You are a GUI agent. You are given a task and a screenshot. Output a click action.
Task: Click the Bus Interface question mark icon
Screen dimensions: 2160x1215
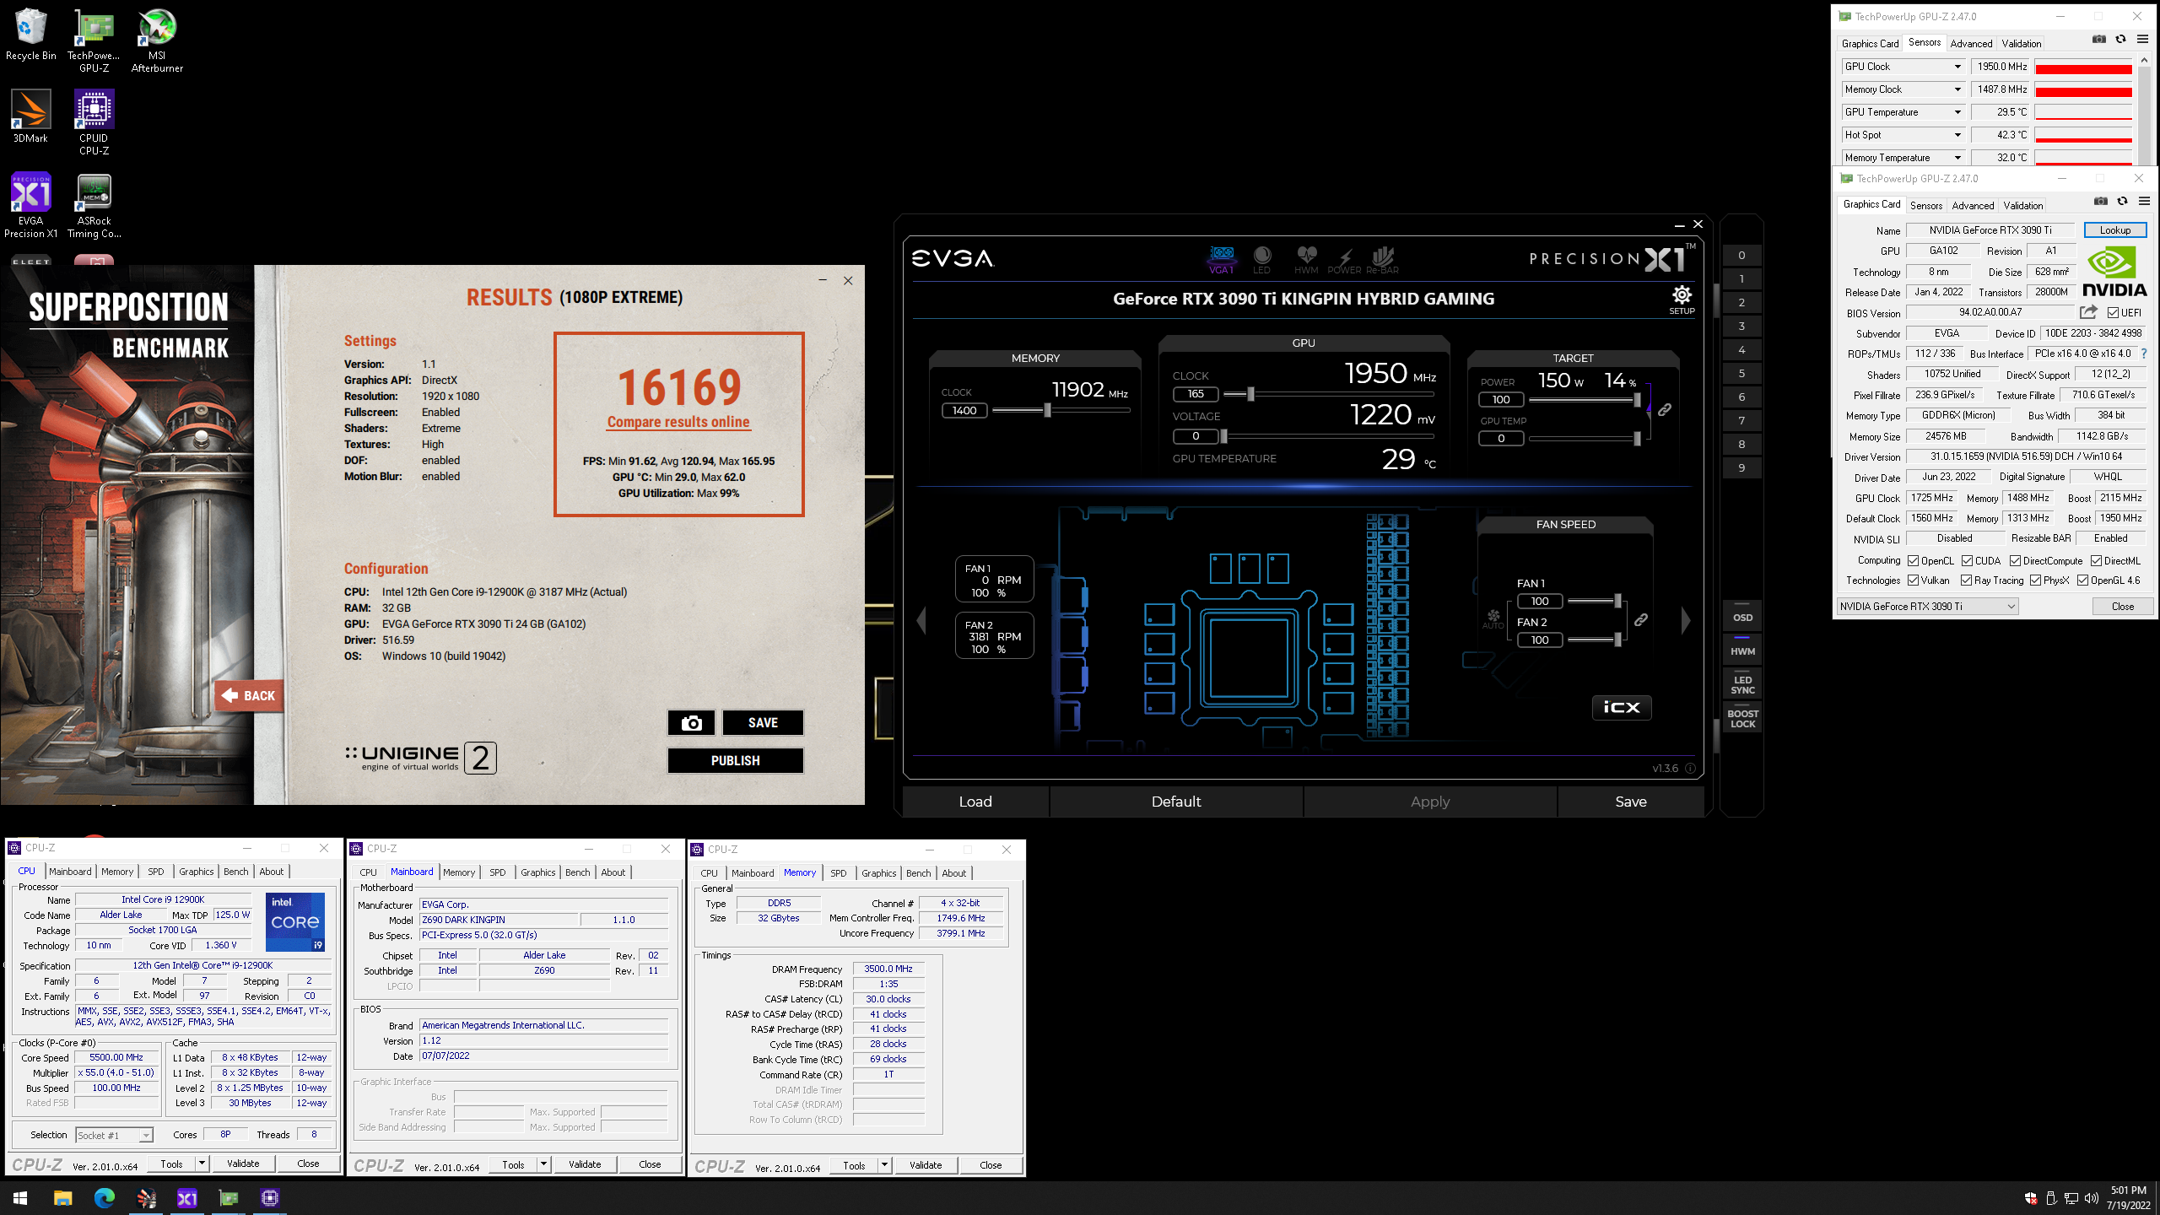click(2144, 354)
